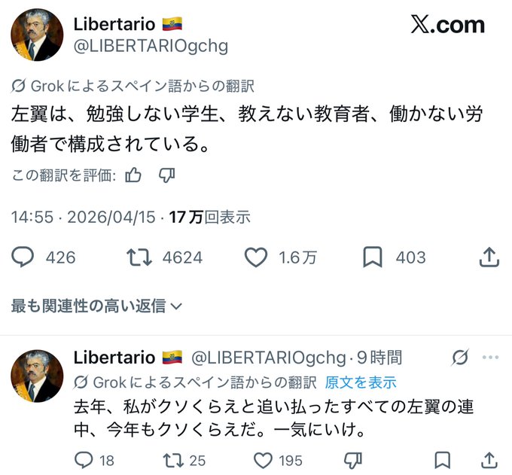Repost the main post with 4624 reposts
Viewport: 512px width, 475px height.
click(139, 257)
